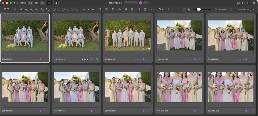Viewport: 258px width, 116px height.
Task: Open the filter funnel icon
Action: coord(5,9)
